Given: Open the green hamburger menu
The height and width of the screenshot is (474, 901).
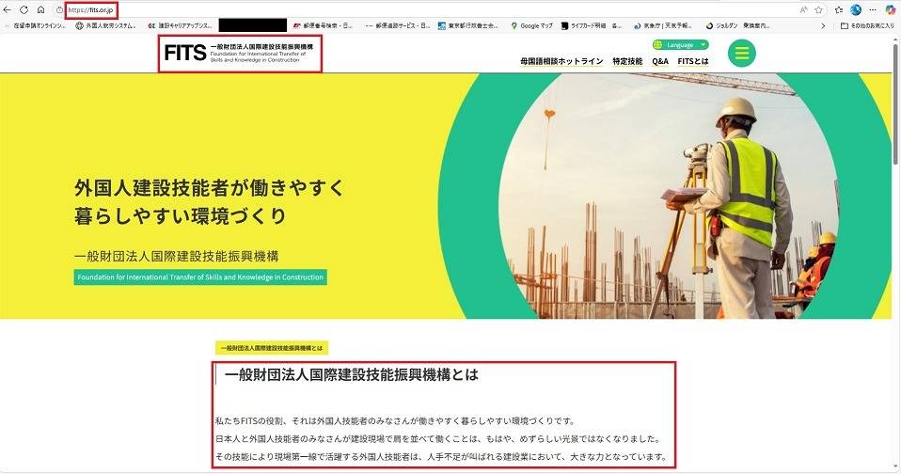Looking at the screenshot, I should (742, 53).
